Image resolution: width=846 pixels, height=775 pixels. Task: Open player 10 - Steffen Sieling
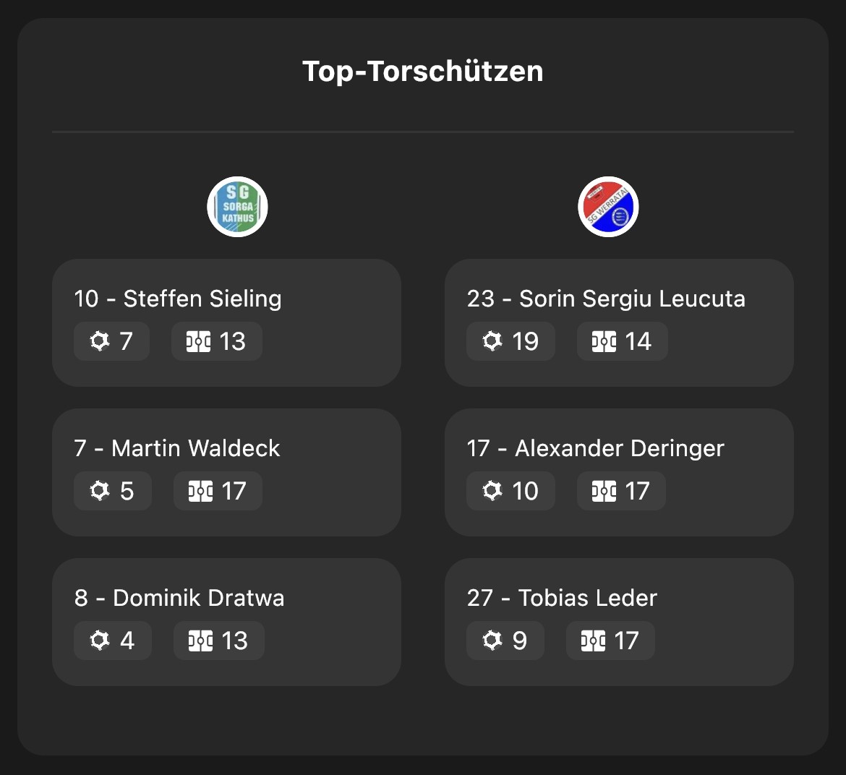point(178,299)
